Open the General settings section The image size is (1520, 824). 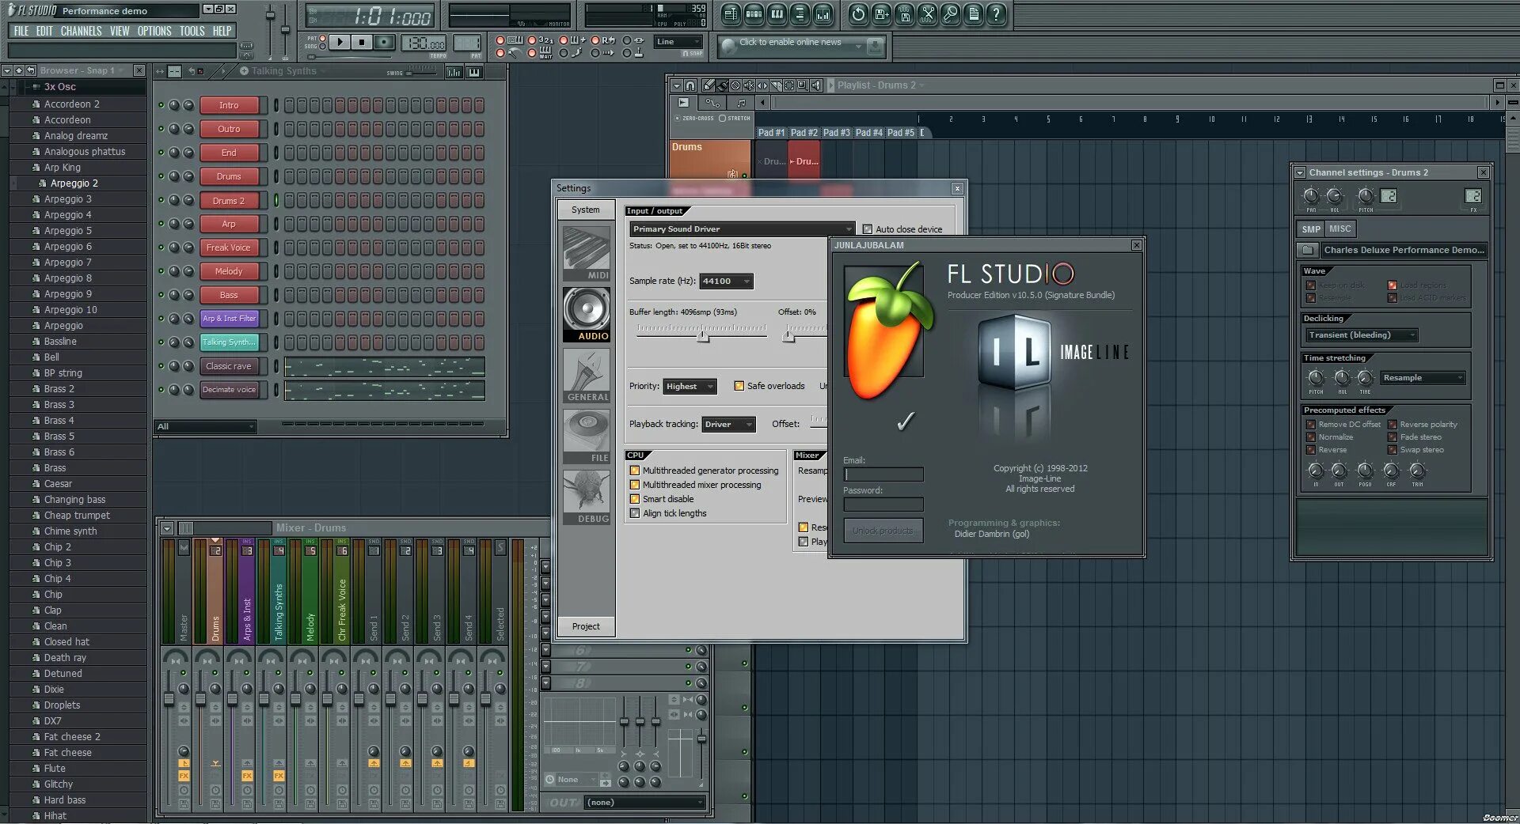(587, 375)
